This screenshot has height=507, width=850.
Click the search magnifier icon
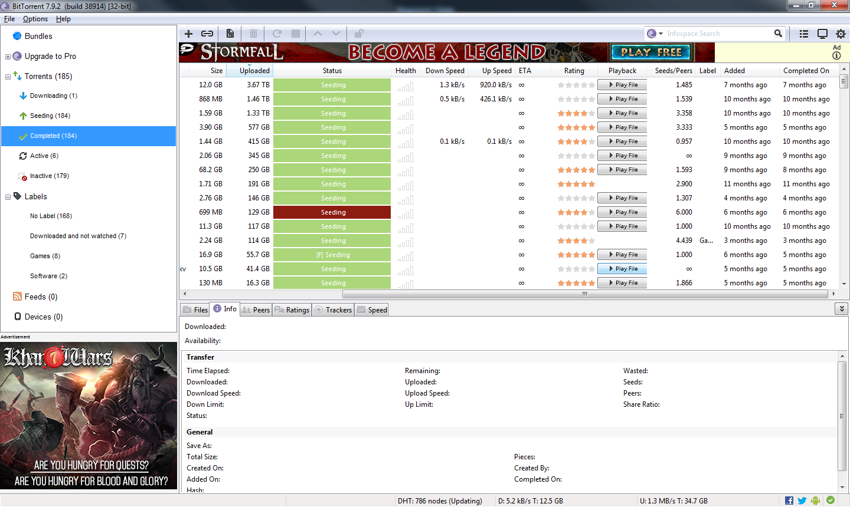pyautogui.click(x=778, y=34)
